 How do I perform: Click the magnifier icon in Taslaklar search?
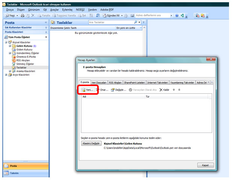(x=136, y=22)
